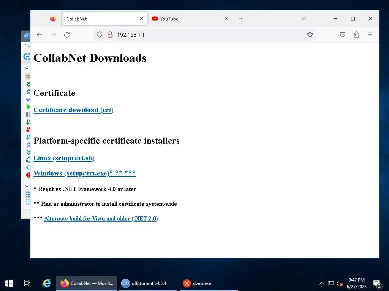The image size is (389, 291).
Task: Follow the Certificate download (crt) link
Action: [73, 110]
